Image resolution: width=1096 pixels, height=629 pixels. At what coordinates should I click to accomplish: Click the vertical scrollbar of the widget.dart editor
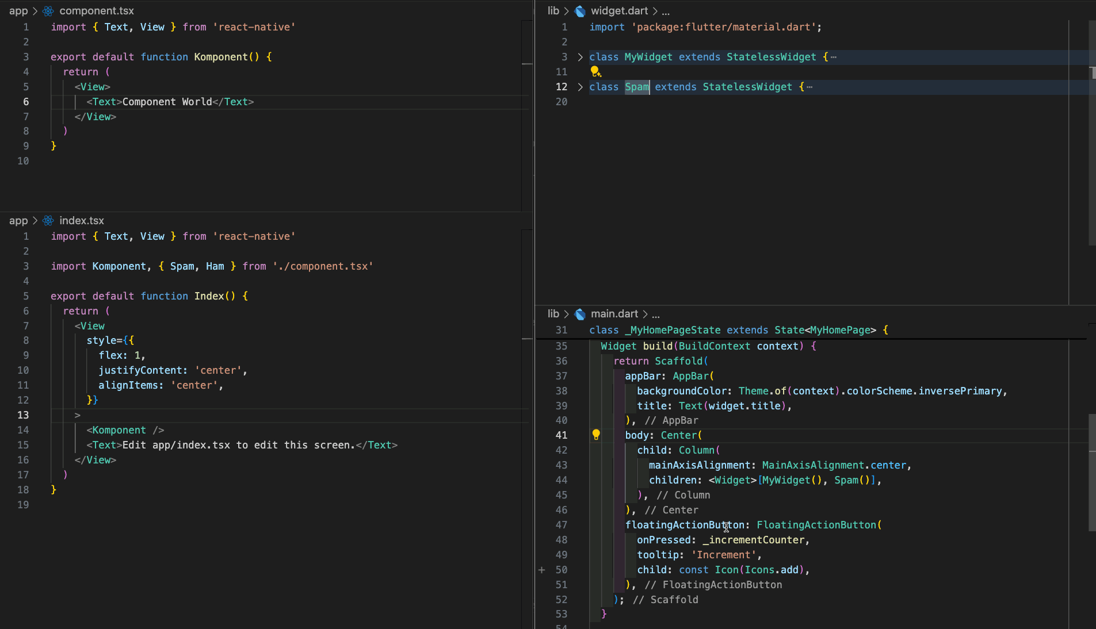click(1092, 133)
